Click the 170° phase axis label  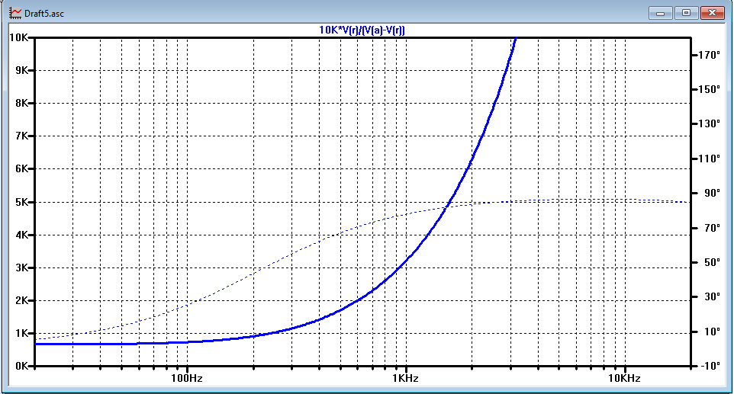[x=709, y=55]
